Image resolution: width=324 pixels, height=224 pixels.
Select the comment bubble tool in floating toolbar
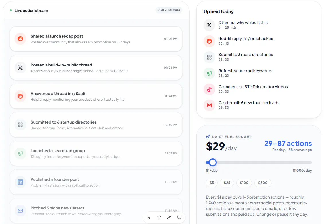(x=179, y=217)
